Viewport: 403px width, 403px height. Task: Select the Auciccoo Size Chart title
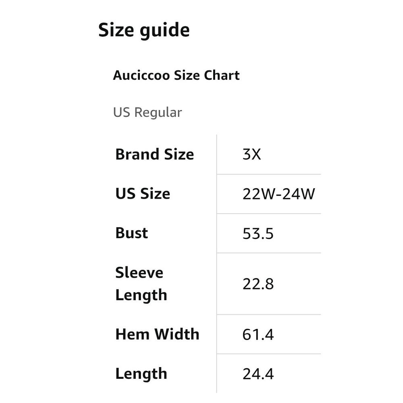pos(176,75)
